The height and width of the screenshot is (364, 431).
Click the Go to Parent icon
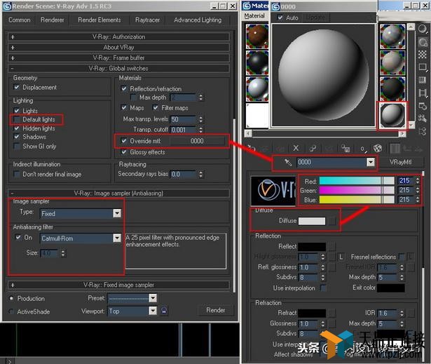pos(408,149)
